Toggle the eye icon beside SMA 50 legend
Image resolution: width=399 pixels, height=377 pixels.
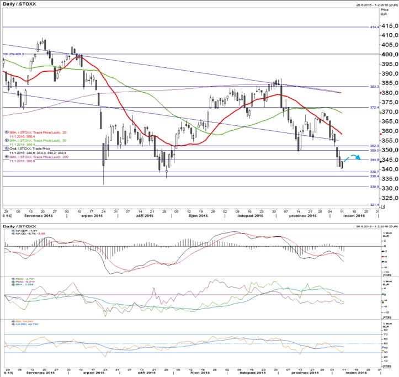click(x=7, y=141)
